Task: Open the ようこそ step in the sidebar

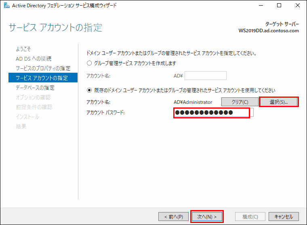Action: click(x=23, y=49)
